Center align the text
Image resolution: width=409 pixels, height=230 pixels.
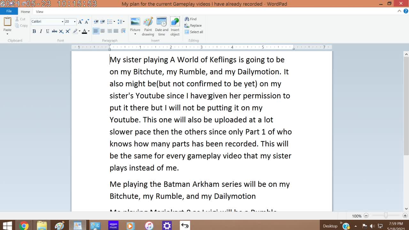pos(103,31)
